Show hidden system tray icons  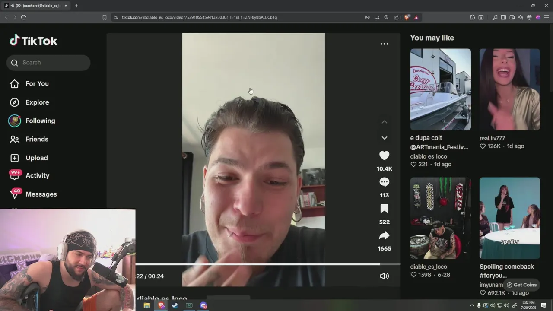(x=472, y=305)
